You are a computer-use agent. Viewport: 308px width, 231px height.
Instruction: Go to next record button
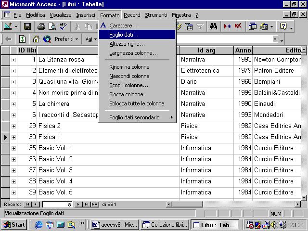click(78, 204)
